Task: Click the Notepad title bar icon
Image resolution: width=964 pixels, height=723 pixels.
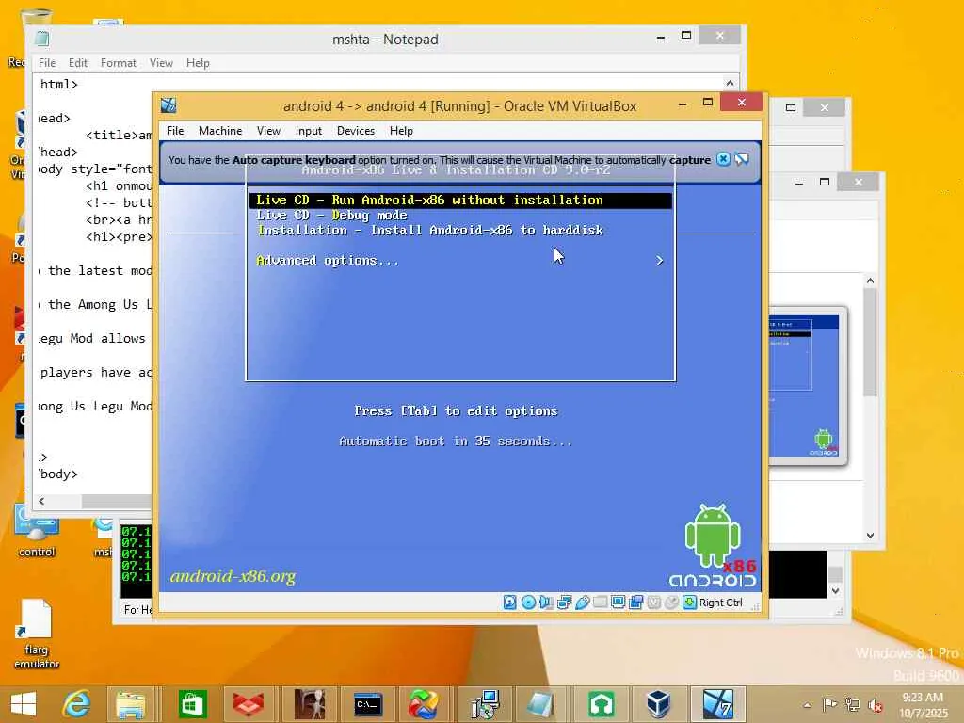Action: pos(41,39)
